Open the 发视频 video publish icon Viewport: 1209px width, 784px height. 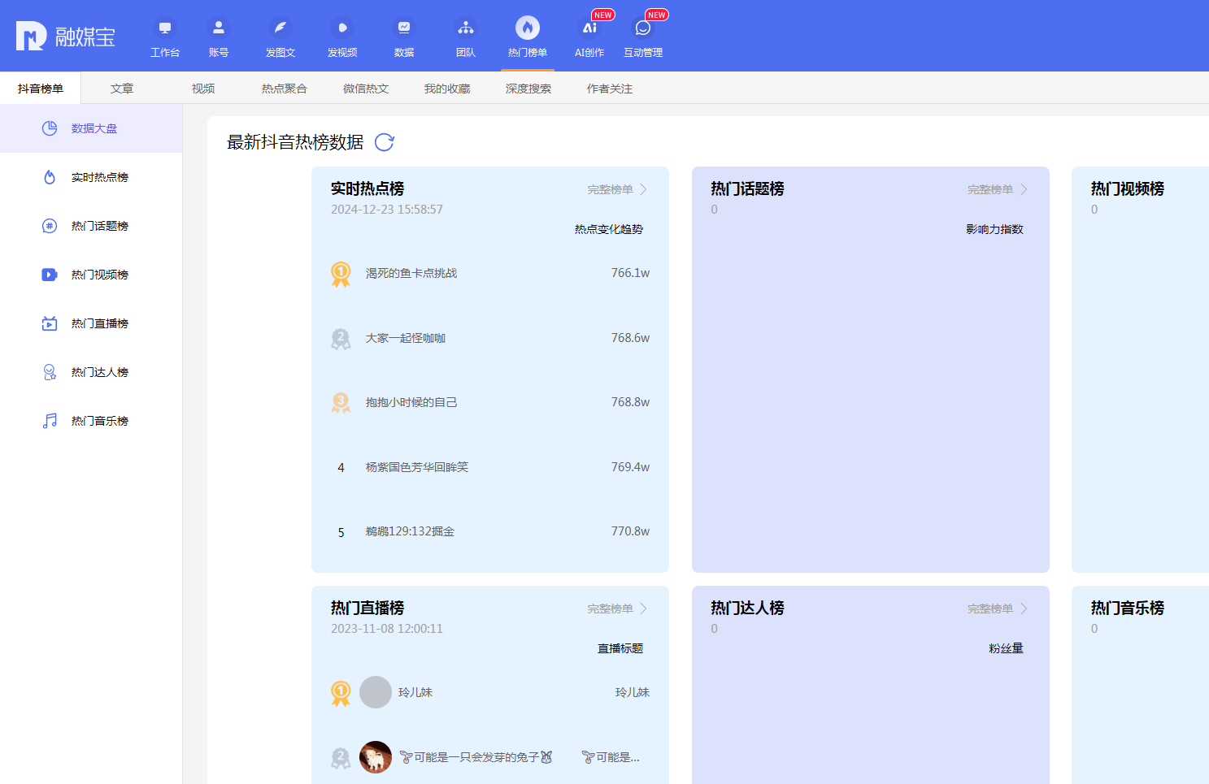point(342,28)
